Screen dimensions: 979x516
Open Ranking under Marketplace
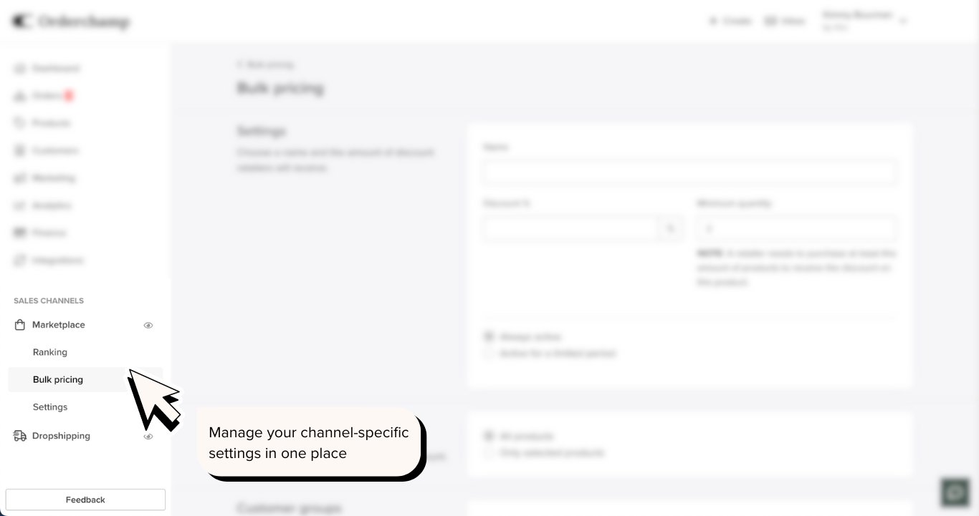(x=50, y=352)
